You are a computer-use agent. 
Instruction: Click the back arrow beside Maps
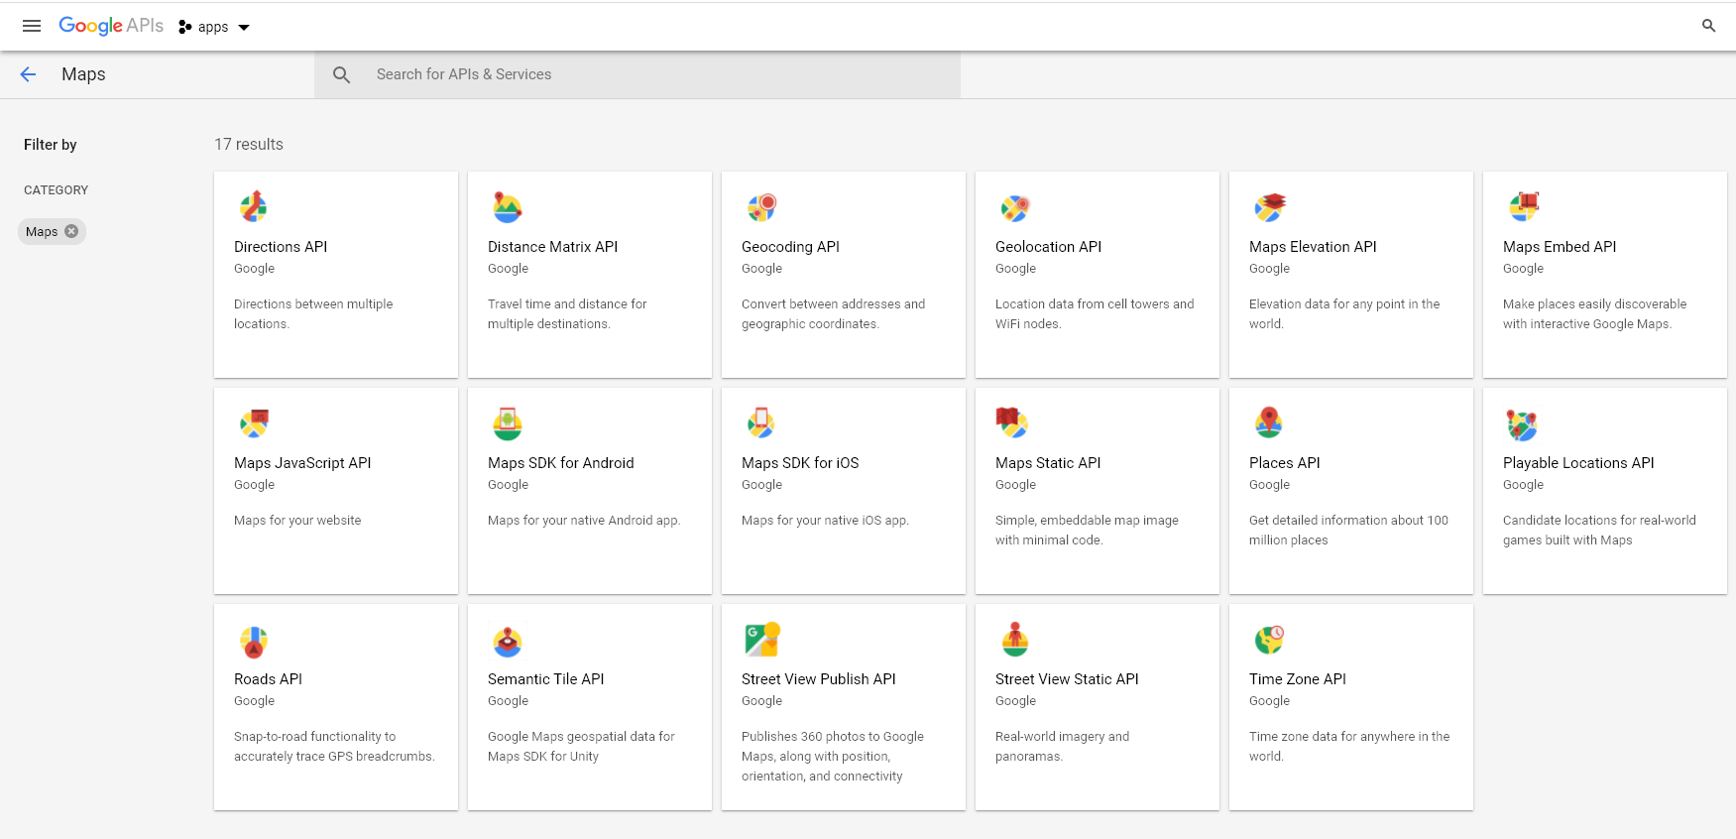[29, 74]
